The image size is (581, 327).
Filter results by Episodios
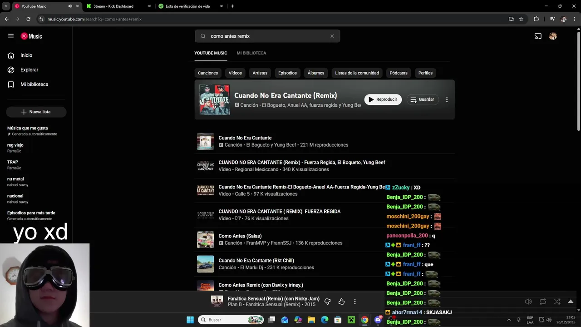[287, 73]
